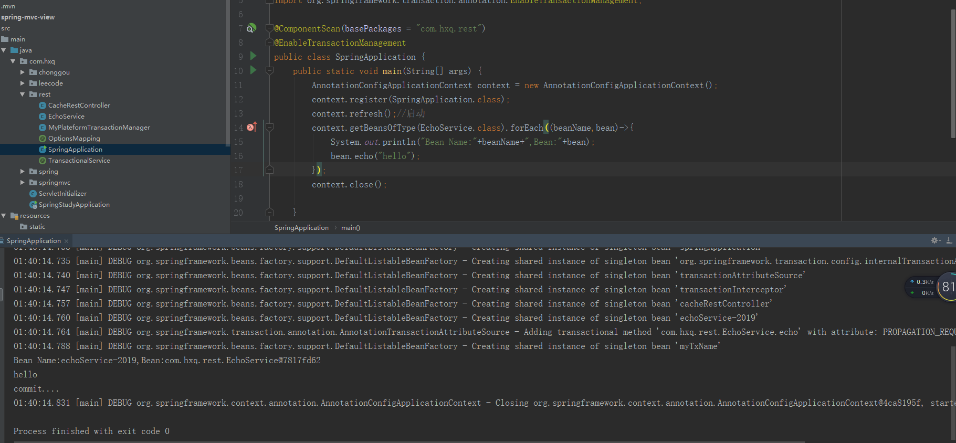
Task: Click the class file icon next to CacheRestController
Action: [43, 106]
